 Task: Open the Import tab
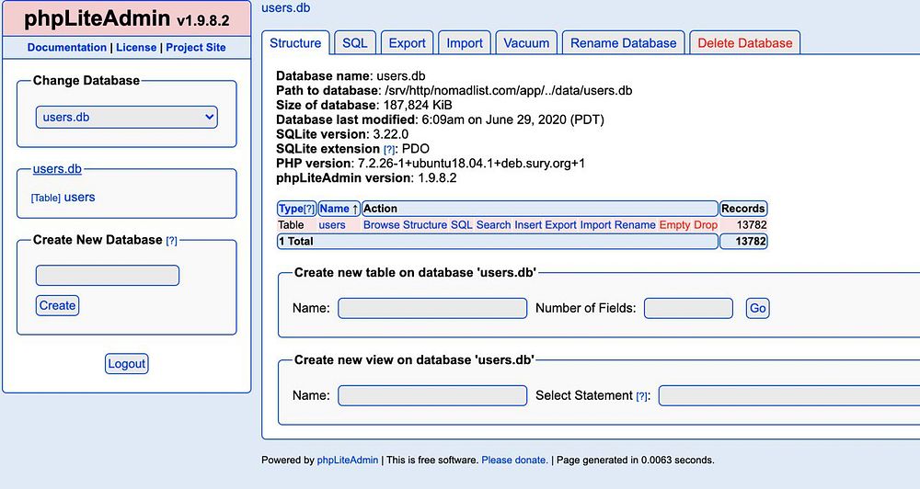click(x=464, y=43)
